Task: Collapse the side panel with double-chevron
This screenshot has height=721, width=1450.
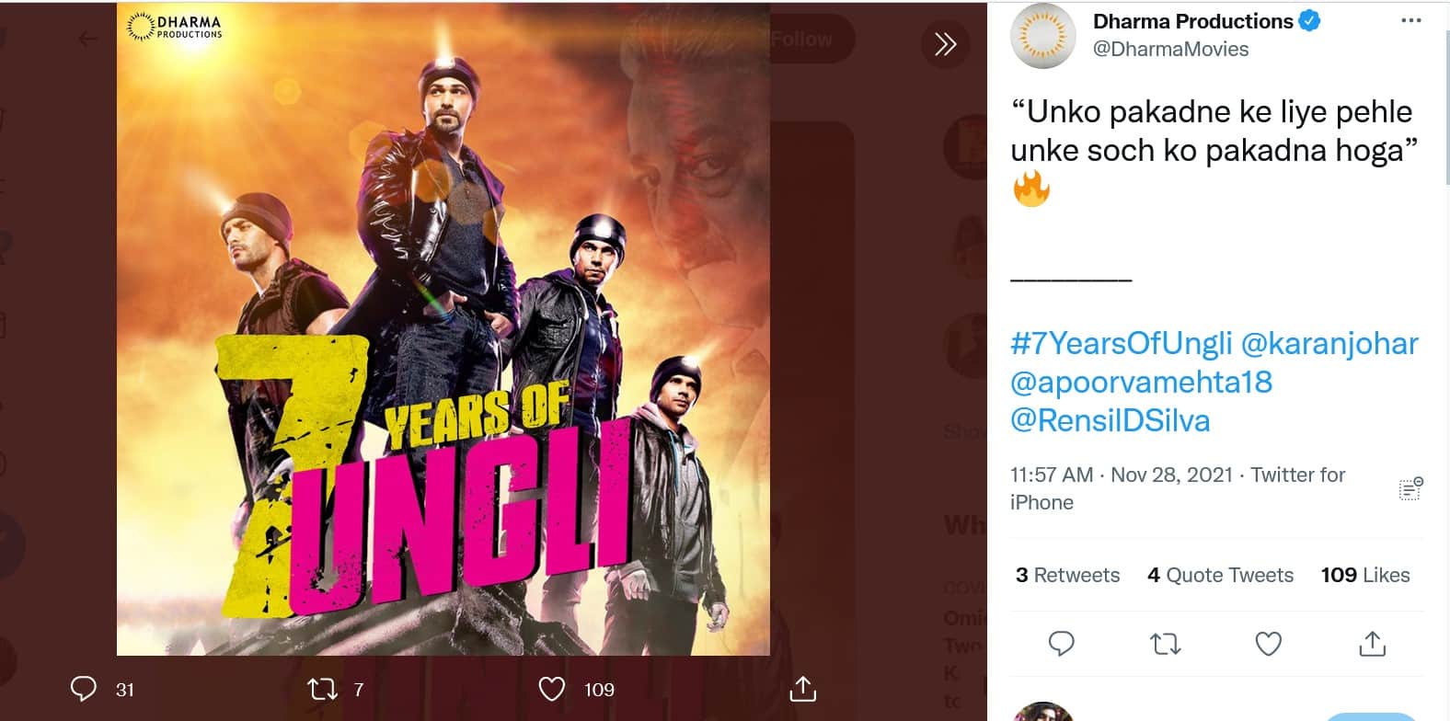Action: (945, 43)
